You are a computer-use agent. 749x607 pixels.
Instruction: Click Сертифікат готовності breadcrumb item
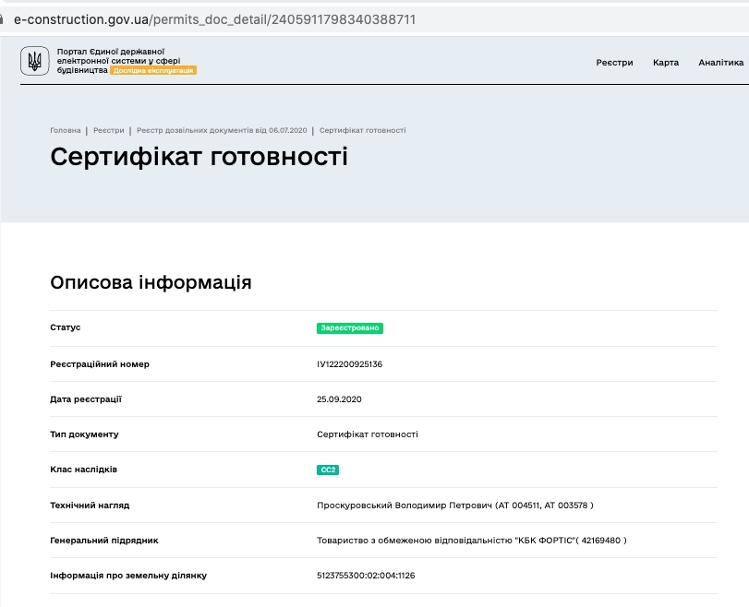click(363, 130)
